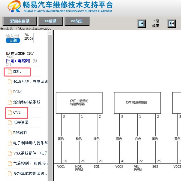Click the 白色 wire label

[138, 139]
